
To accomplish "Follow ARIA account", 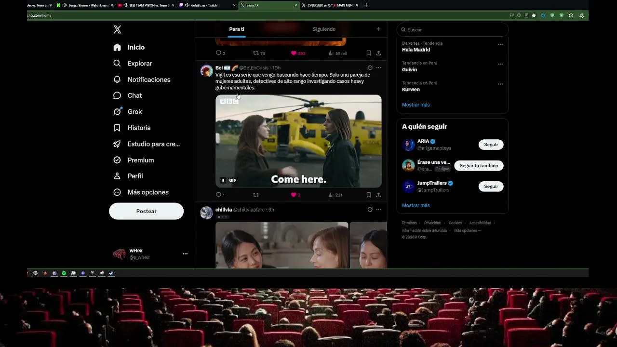I will tap(491, 145).
